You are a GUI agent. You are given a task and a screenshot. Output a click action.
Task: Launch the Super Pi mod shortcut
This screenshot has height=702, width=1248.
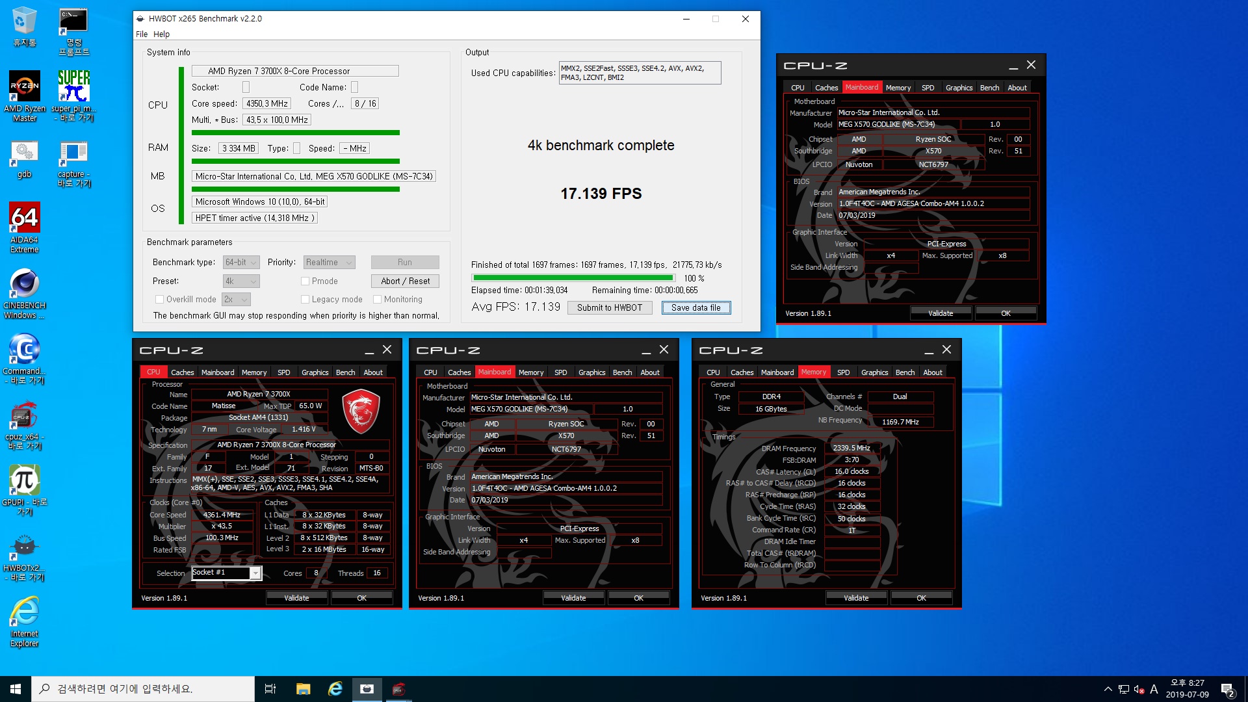73,96
